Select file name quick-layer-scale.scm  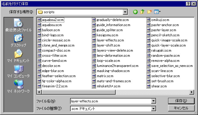click(169, 45)
